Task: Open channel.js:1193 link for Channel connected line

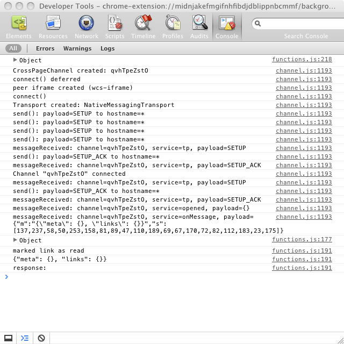Action: pos(304,174)
